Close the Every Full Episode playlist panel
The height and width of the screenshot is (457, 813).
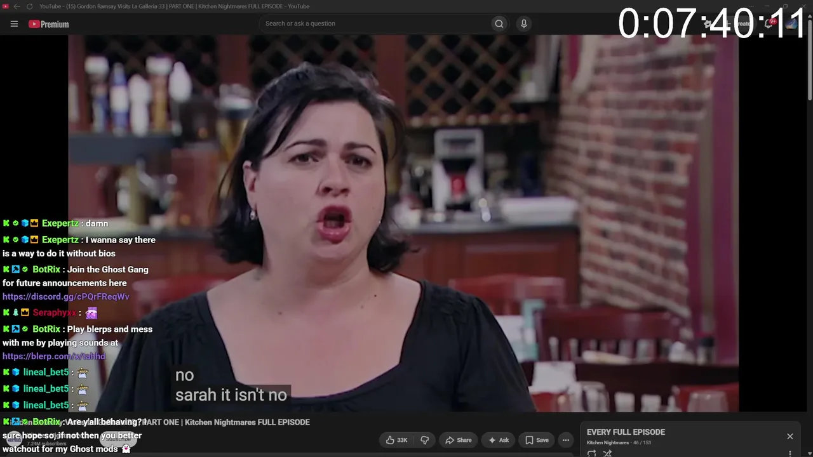pyautogui.click(x=790, y=437)
